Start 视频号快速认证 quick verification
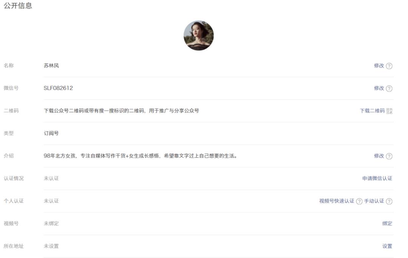 coord(337,201)
